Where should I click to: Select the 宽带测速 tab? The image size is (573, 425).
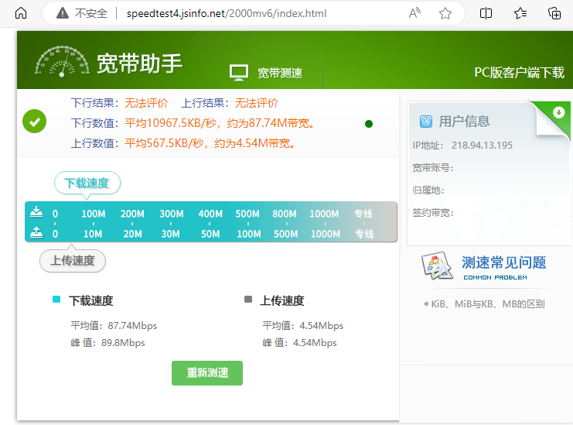point(267,73)
